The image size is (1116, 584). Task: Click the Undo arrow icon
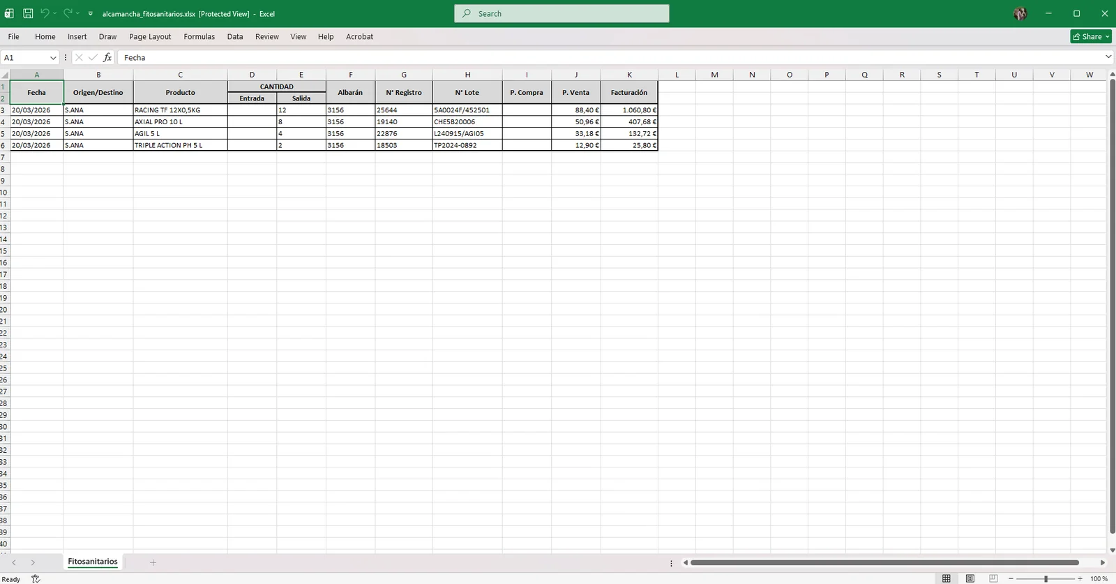point(45,13)
